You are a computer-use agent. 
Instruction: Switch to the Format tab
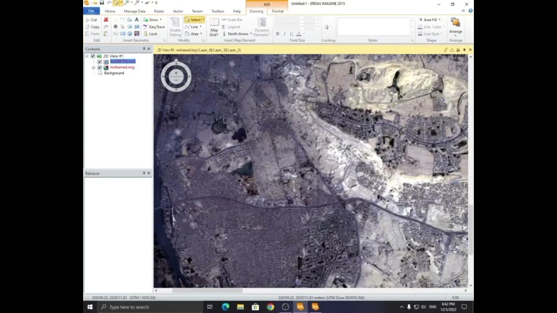point(278,11)
